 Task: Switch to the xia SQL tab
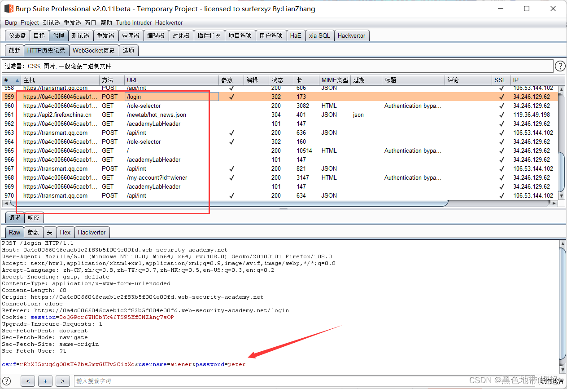point(319,35)
